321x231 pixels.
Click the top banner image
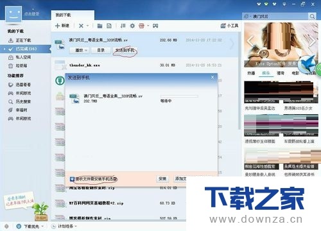pyautogui.click(x=281, y=45)
